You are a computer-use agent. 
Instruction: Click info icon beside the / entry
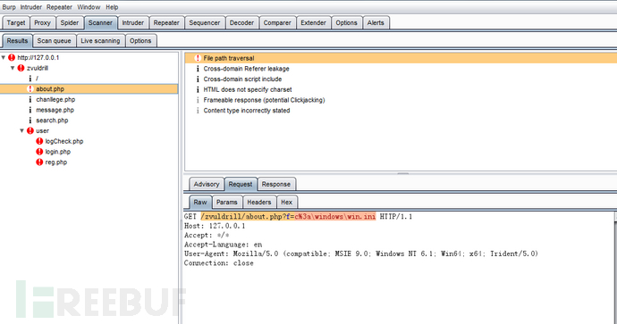click(x=30, y=79)
